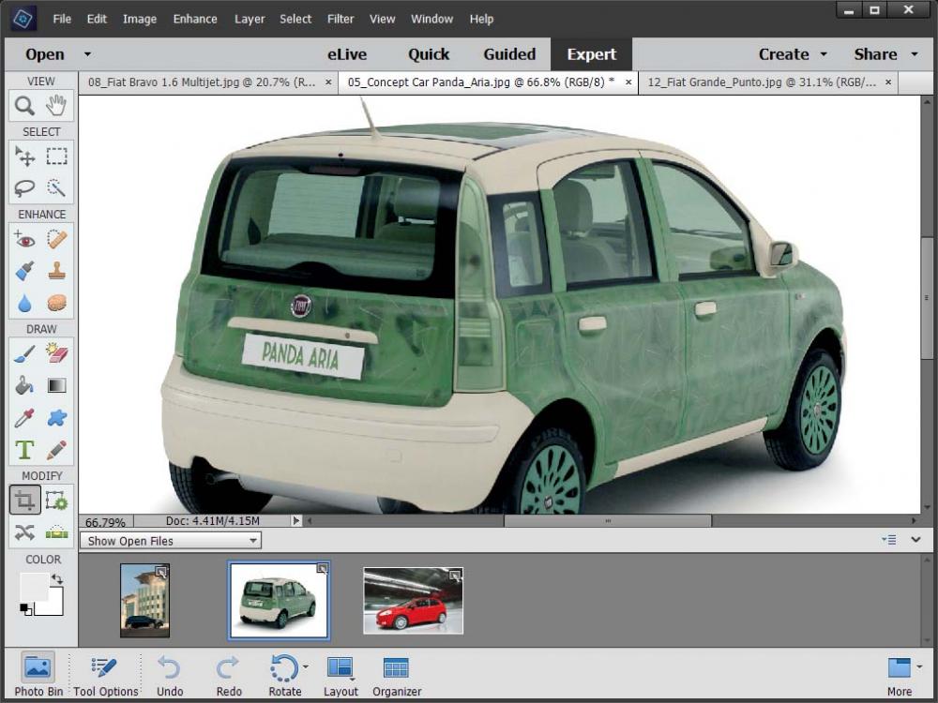Select the Custom Shape tool

[x=57, y=418]
